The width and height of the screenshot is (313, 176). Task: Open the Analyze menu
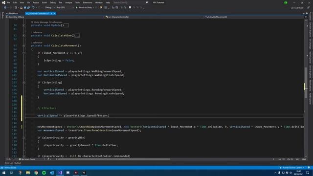pos(68,2)
